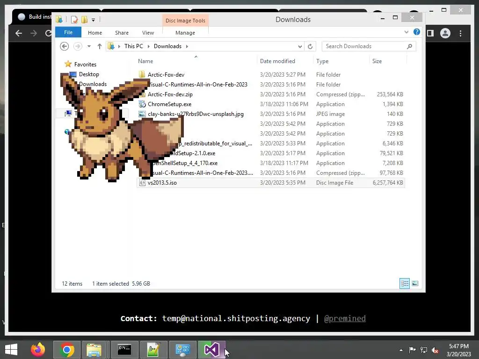The width and height of the screenshot is (479, 359).
Task: Select the OpenShellSetup_4_4_170.exe file
Action: pos(184,163)
